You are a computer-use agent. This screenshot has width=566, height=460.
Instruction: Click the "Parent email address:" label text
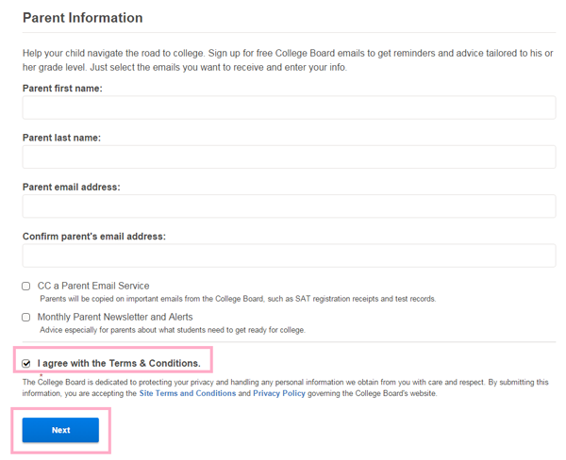tap(71, 187)
